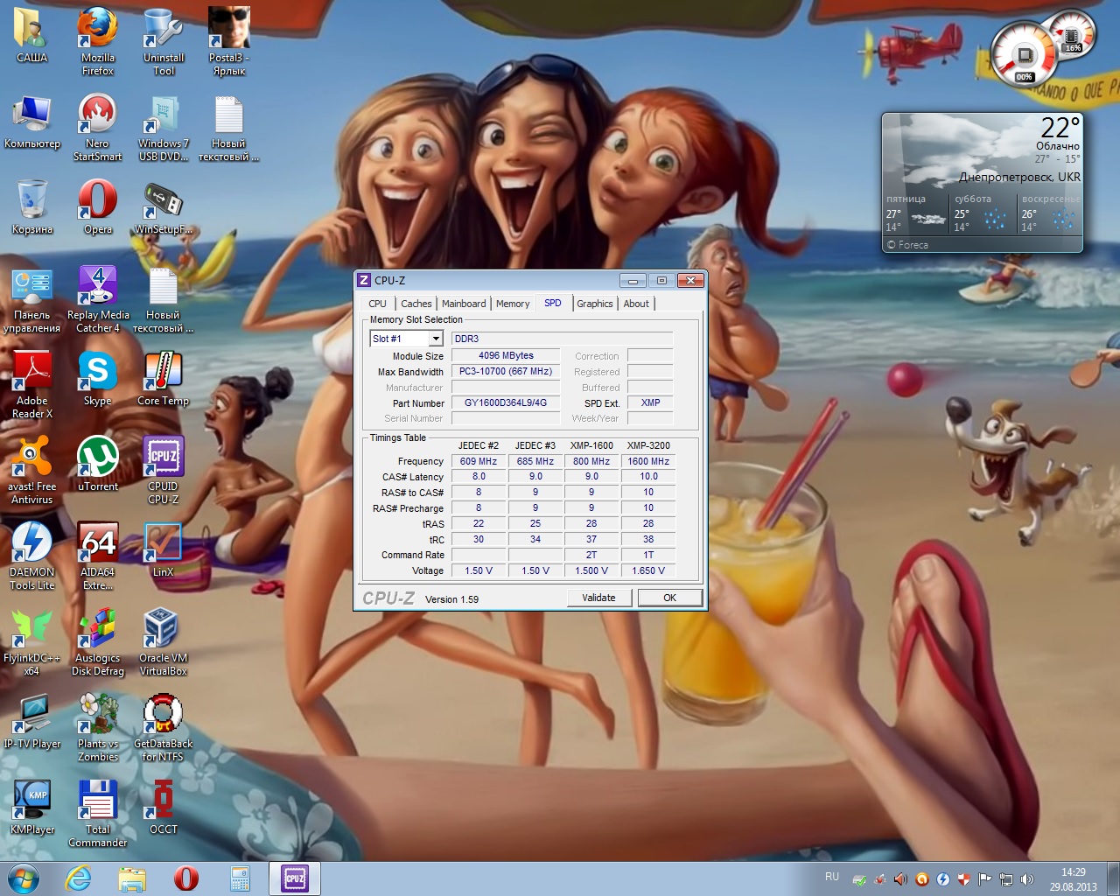Viewport: 1120px width, 896px height.
Task: Click OK in the CPU-Z window
Action: coord(670,598)
